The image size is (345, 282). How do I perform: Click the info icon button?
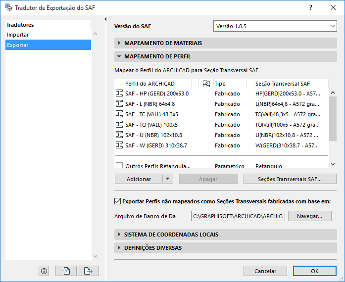(44, 271)
